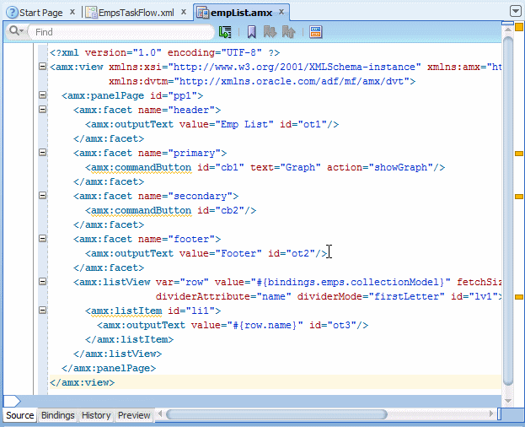Click the closing </amx:panelPage> tag

coord(109,368)
